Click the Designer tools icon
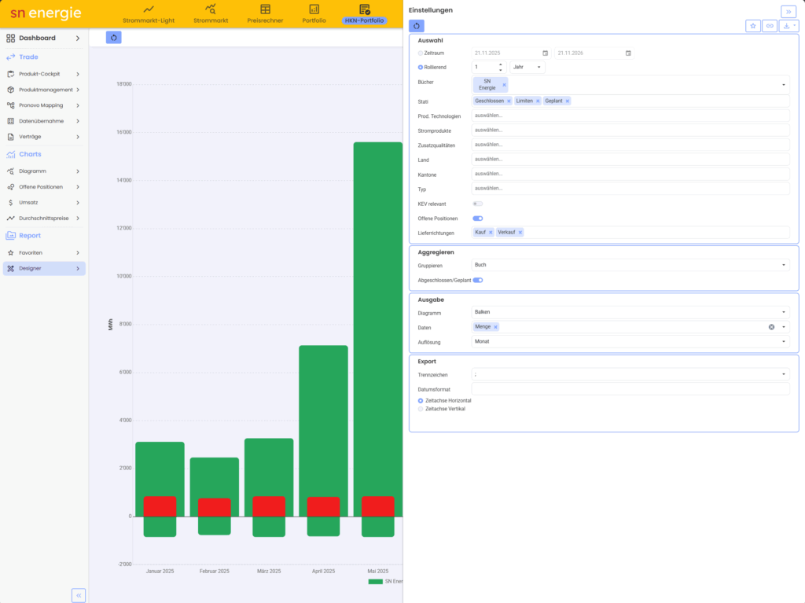 (x=11, y=268)
